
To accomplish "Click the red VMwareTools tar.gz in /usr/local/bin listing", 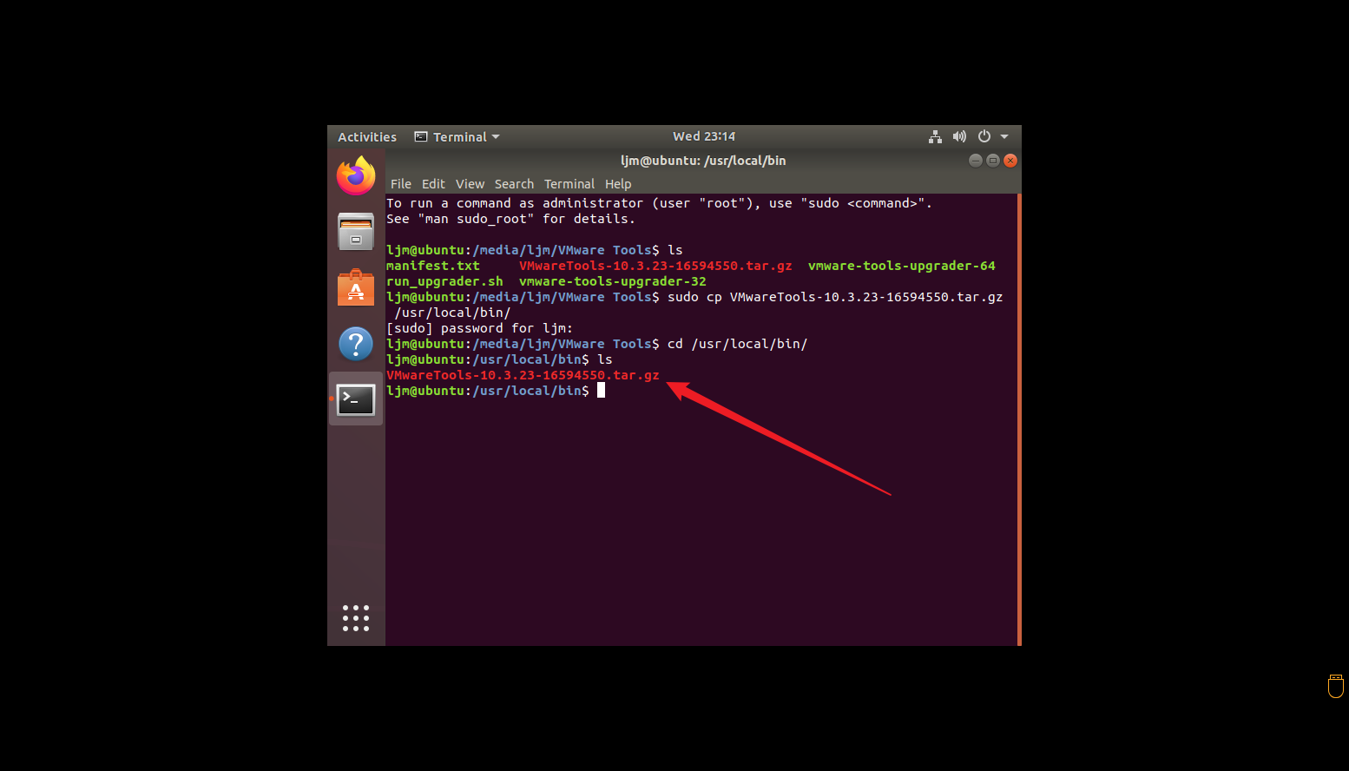I will click(x=523, y=375).
